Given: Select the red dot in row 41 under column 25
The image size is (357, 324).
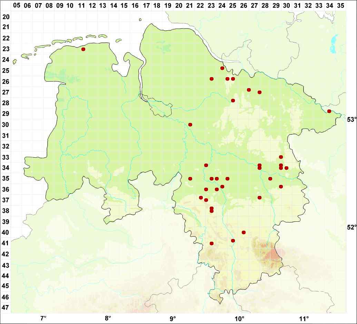Looking at the screenshot, I should (x=233, y=241).
